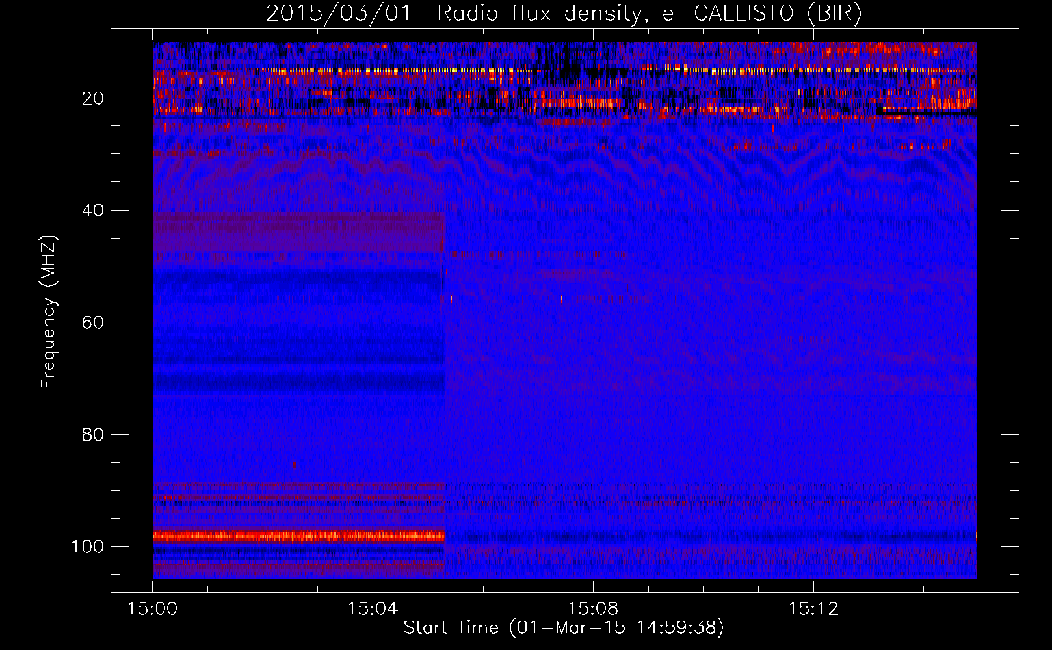The height and width of the screenshot is (650, 1052).
Task: Select the 'Frequency (MHZ)' y-axis label
Action: tap(49, 312)
